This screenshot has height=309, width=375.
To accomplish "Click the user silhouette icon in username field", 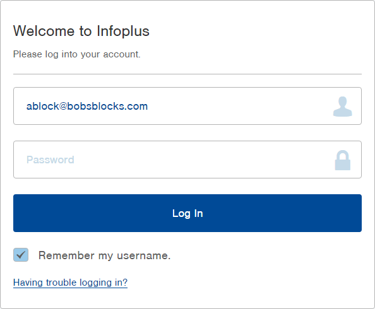I will 342,107.
